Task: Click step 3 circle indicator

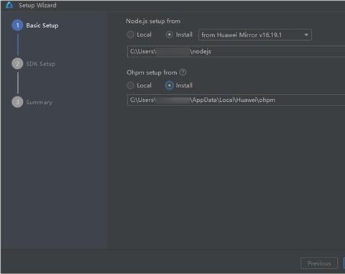Action: coord(17,102)
